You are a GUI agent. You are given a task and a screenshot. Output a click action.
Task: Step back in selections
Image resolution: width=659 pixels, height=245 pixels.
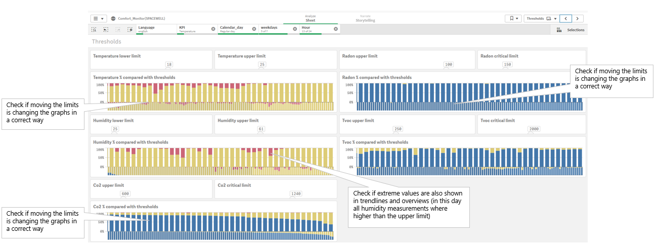click(x=106, y=30)
